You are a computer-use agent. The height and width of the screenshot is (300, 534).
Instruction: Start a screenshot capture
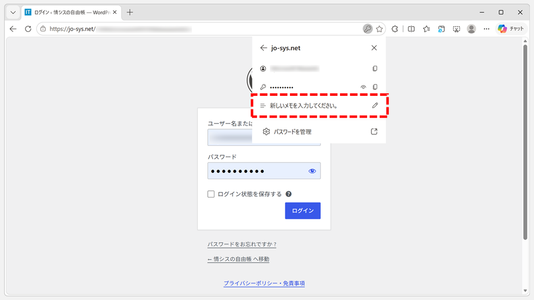(x=456, y=29)
